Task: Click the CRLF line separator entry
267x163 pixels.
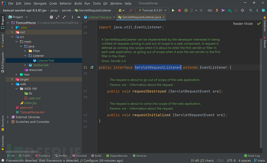Action: [x=220, y=160]
